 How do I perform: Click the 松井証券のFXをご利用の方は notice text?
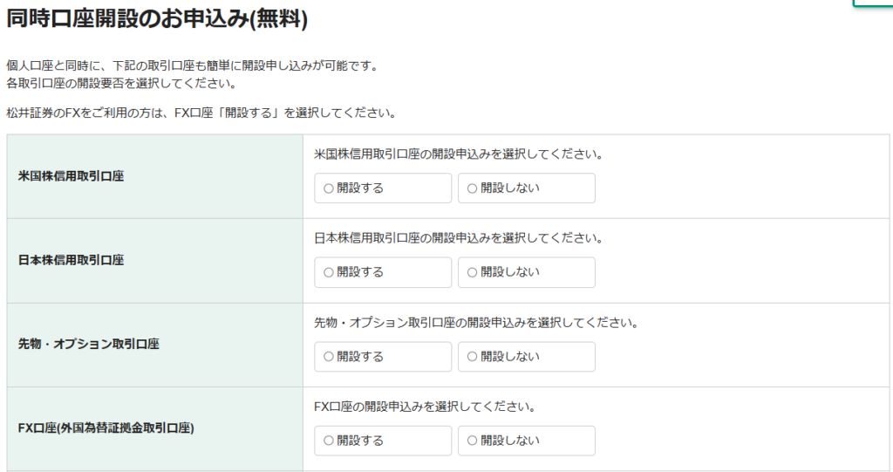click(201, 113)
